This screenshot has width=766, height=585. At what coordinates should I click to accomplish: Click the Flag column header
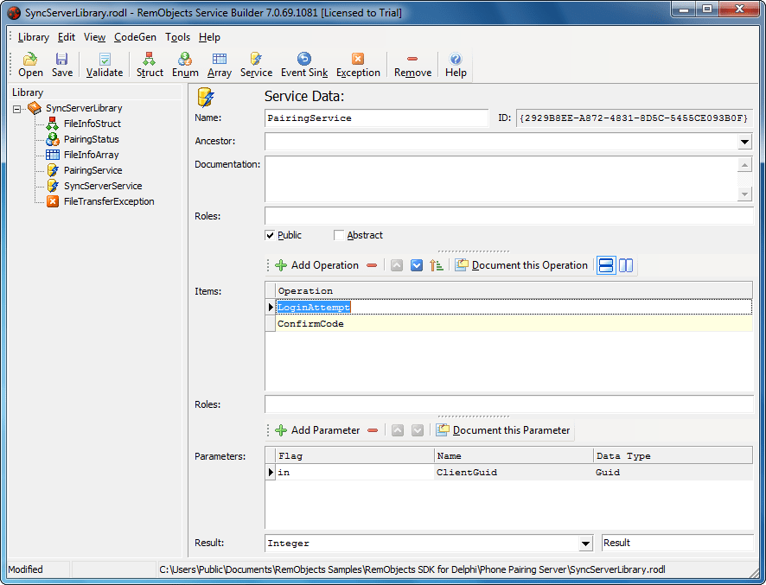354,455
